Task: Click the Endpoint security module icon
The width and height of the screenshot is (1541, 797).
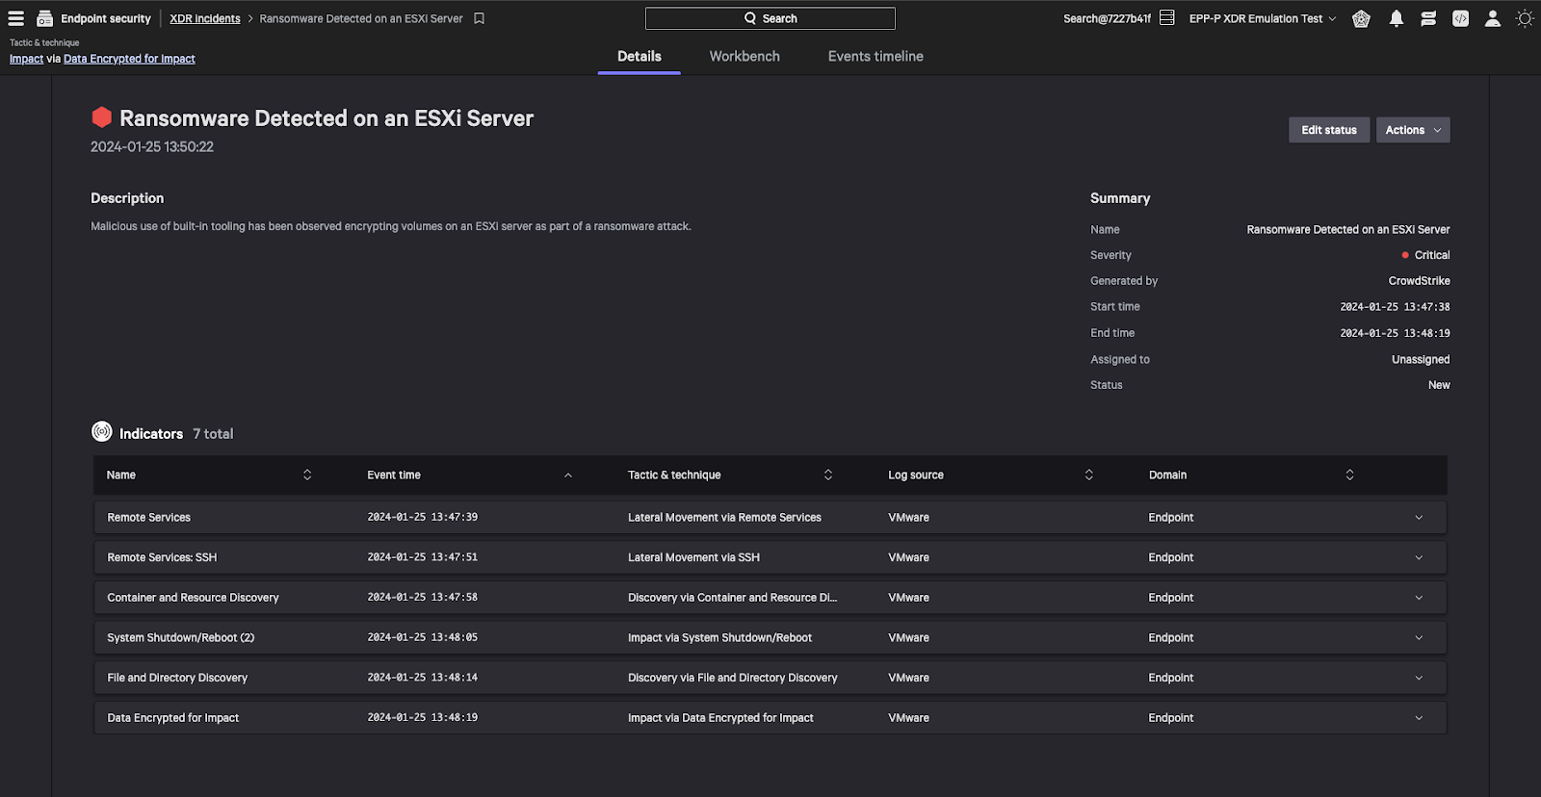Action: click(44, 18)
